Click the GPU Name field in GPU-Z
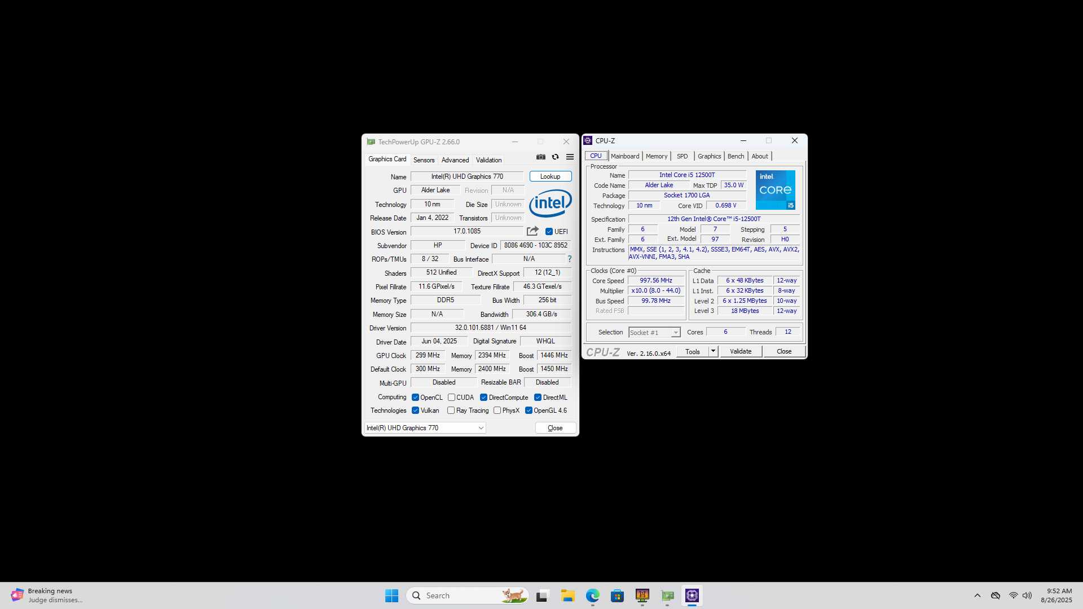 tap(467, 176)
